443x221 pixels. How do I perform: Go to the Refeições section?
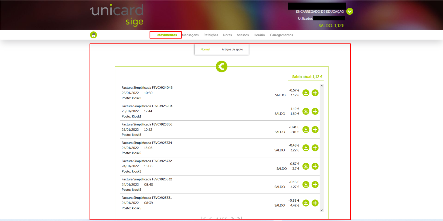(x=211, y=35)
